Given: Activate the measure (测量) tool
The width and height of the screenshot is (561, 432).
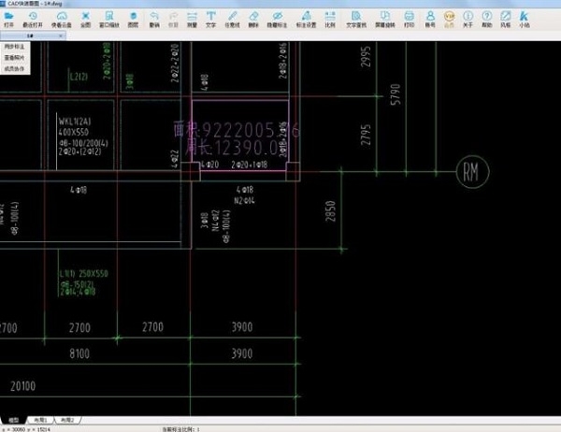Looking at the screenshot, I should (192, 20).
